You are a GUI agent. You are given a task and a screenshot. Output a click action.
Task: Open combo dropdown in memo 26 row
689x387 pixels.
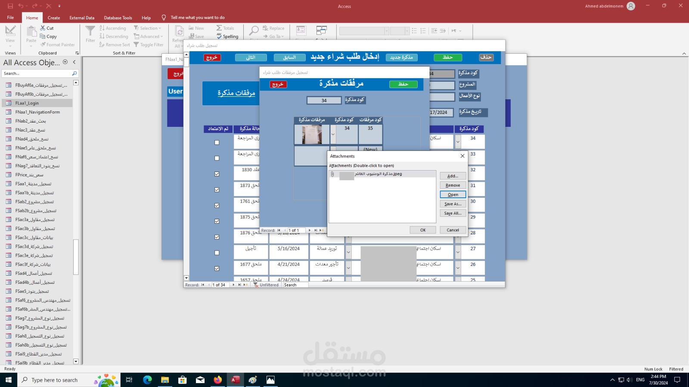tap(458, 267)
